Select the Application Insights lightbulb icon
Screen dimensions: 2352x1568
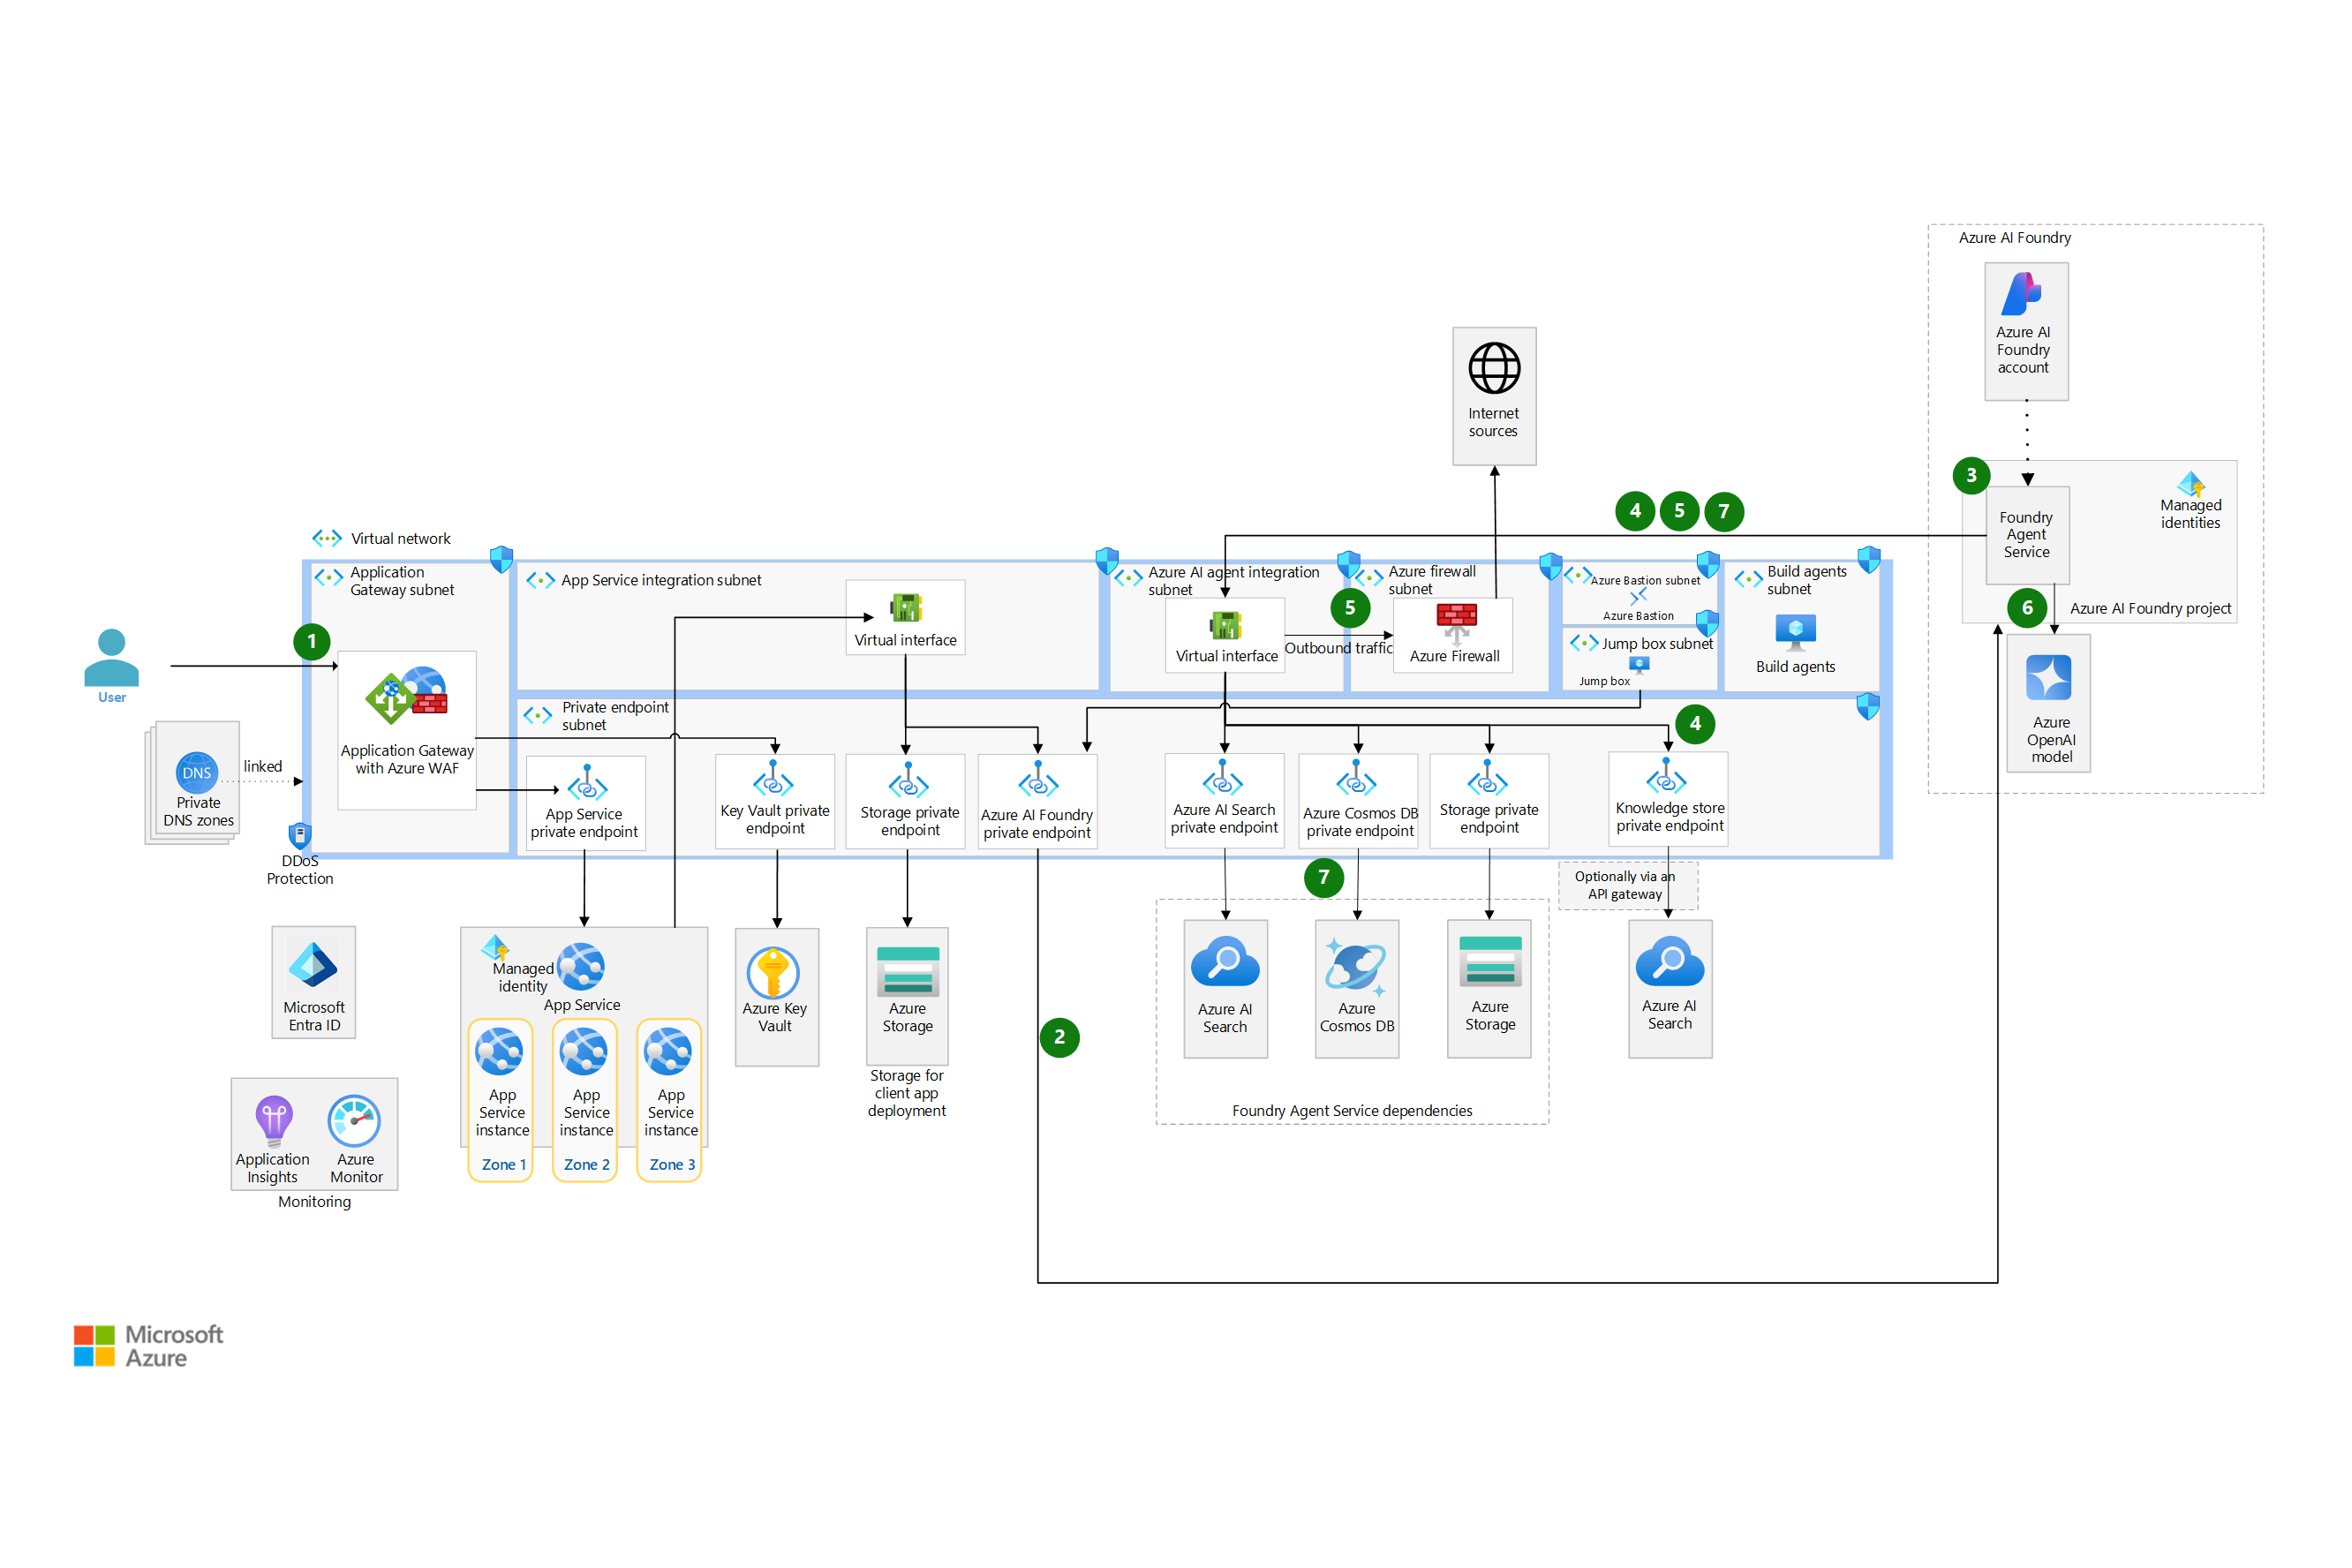click(x=273, y=1121)
